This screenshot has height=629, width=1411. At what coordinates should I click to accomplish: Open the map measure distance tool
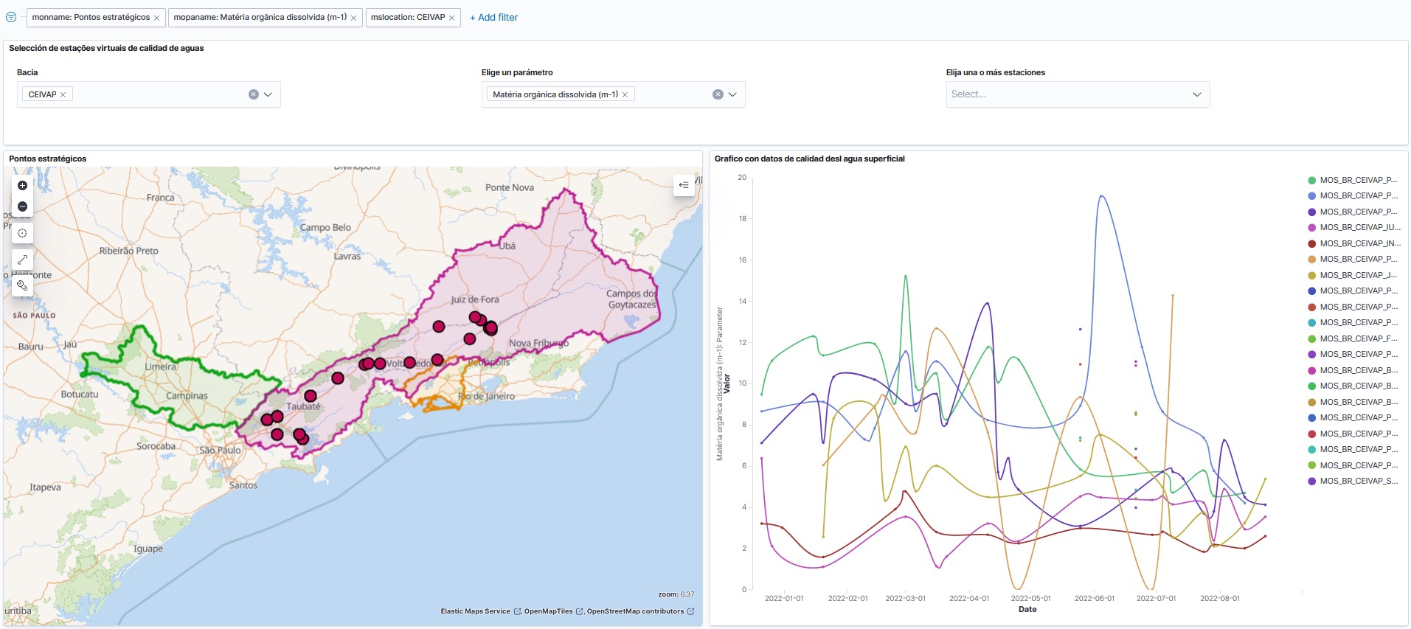click(x=22, y=260)
